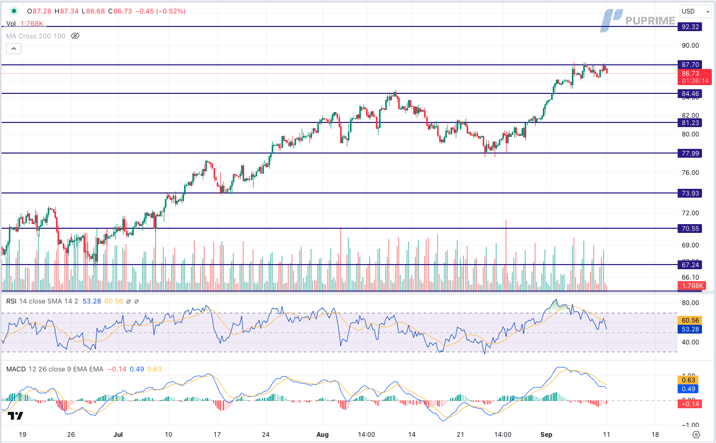Image resolution: width=716 pixels, height=443 pixels.
Task: Click the 80.00 level on RSI scale
Action: (690, 303)
